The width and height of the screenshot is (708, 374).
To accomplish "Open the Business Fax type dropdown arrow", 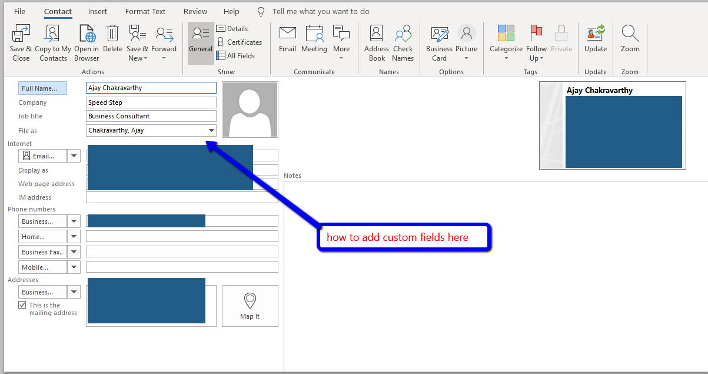I will point(74,252).
